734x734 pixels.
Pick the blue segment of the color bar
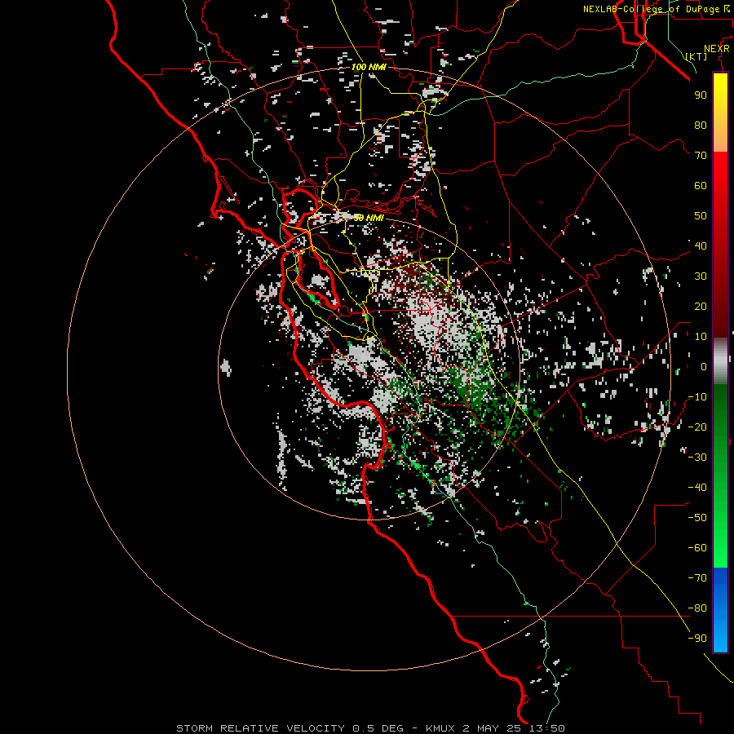[x=720, y=609]
